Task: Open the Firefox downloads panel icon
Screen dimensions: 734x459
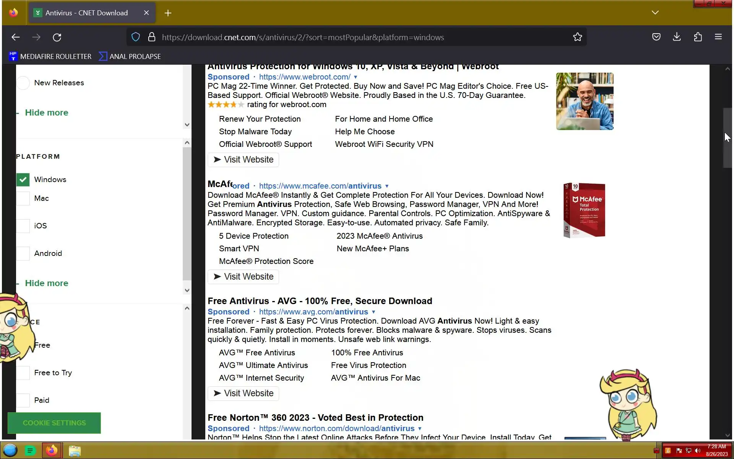Action: pyautogui.click(x=677, y=37)
